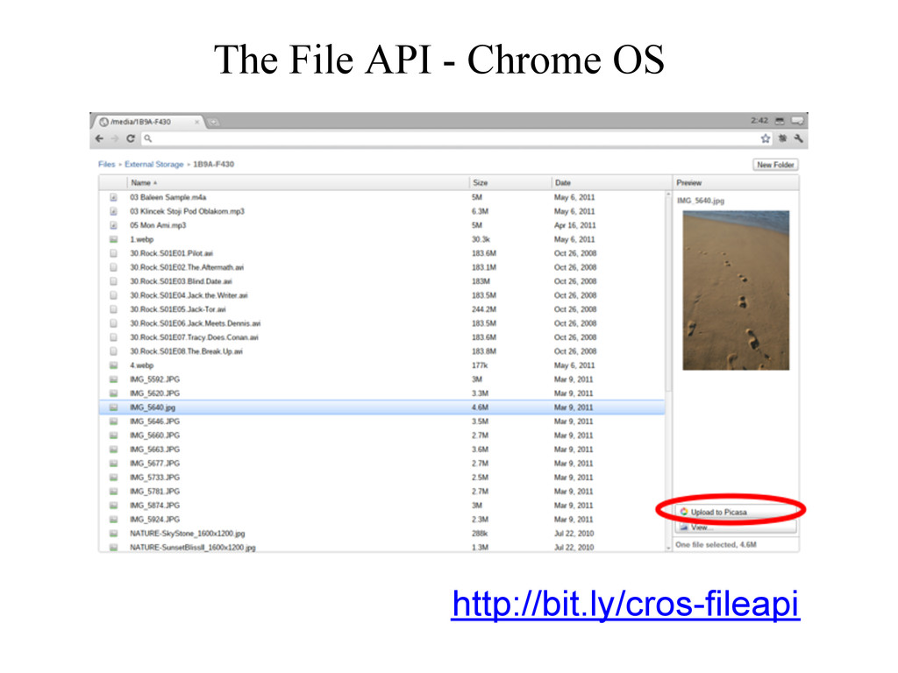Open the bit.ly/cros-fileapi link
This screenshot has width=898, height=673.
625,603
